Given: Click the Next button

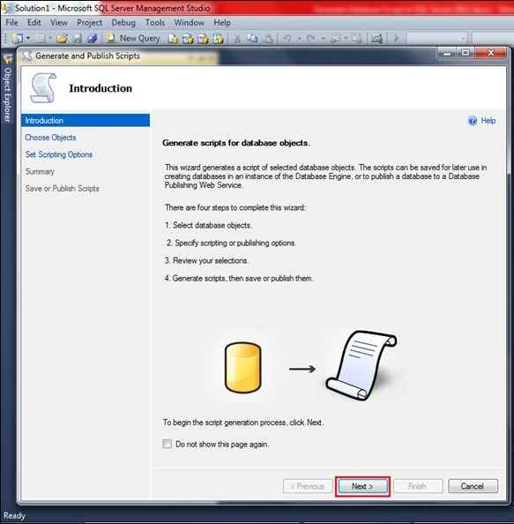Looking at the screenshot, I should [362, 486].
